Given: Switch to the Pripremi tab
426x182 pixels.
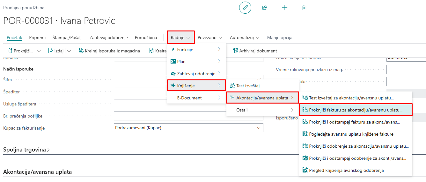Looking at the screenshot, I should pyautogui.click(x=37, y=37).
